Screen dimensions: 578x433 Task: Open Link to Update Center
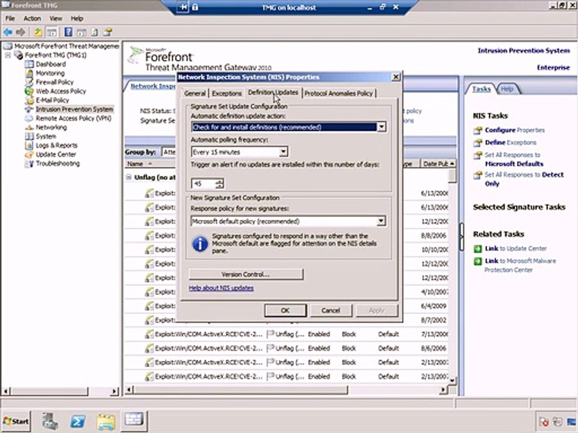pyautogui.click(x=516, y=248)
